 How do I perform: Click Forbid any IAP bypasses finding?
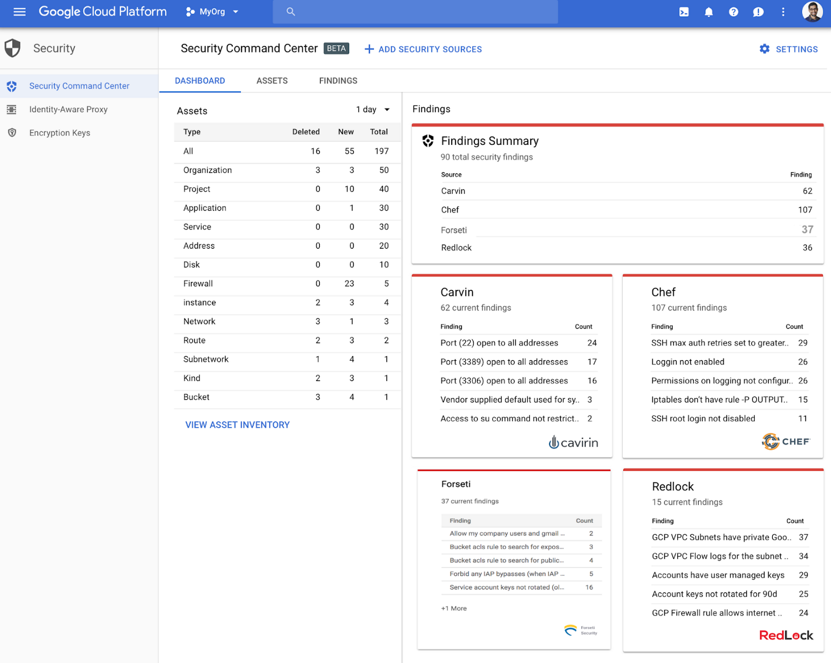(x=521, y=574)
